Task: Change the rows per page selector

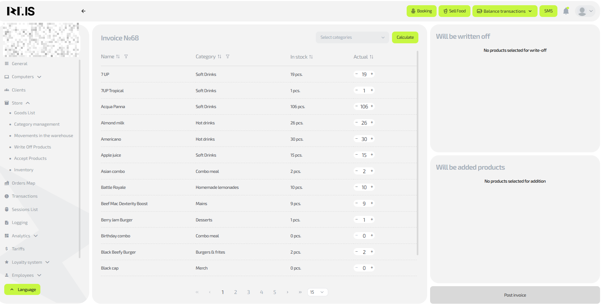Action: (x=317, y=292)
